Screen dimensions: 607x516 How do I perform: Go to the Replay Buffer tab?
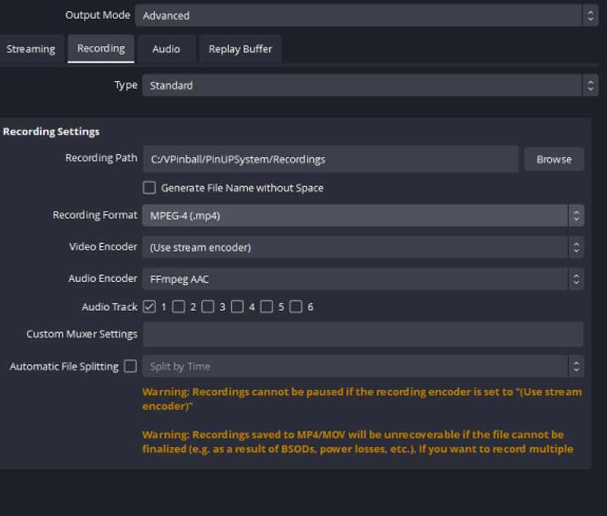pos(240,49)
